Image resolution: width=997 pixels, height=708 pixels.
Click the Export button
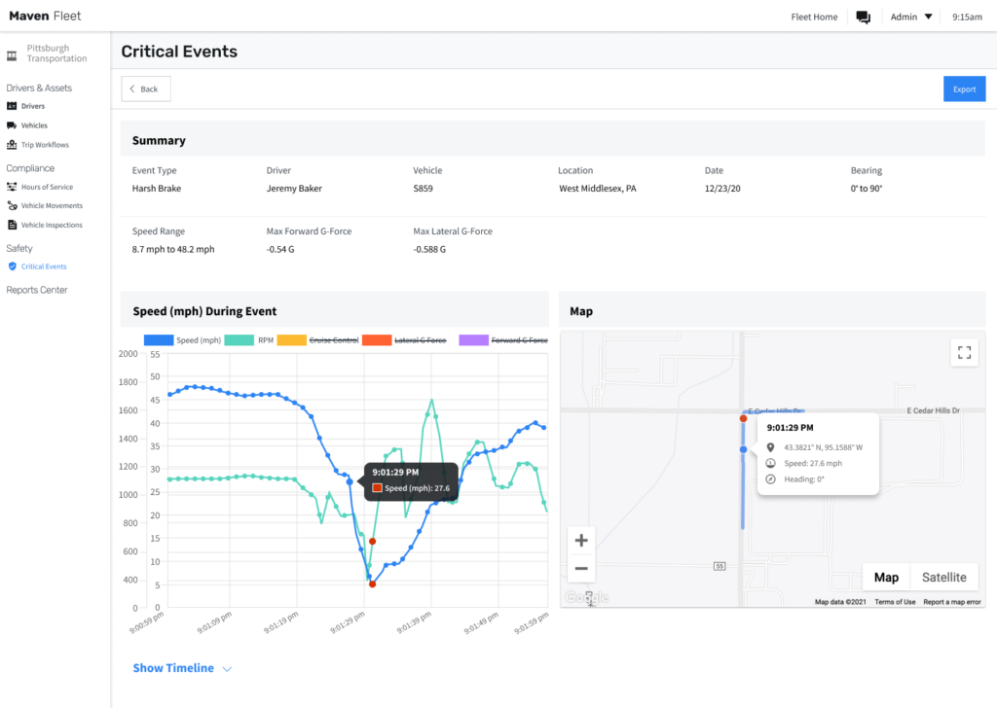pos(964,88)
